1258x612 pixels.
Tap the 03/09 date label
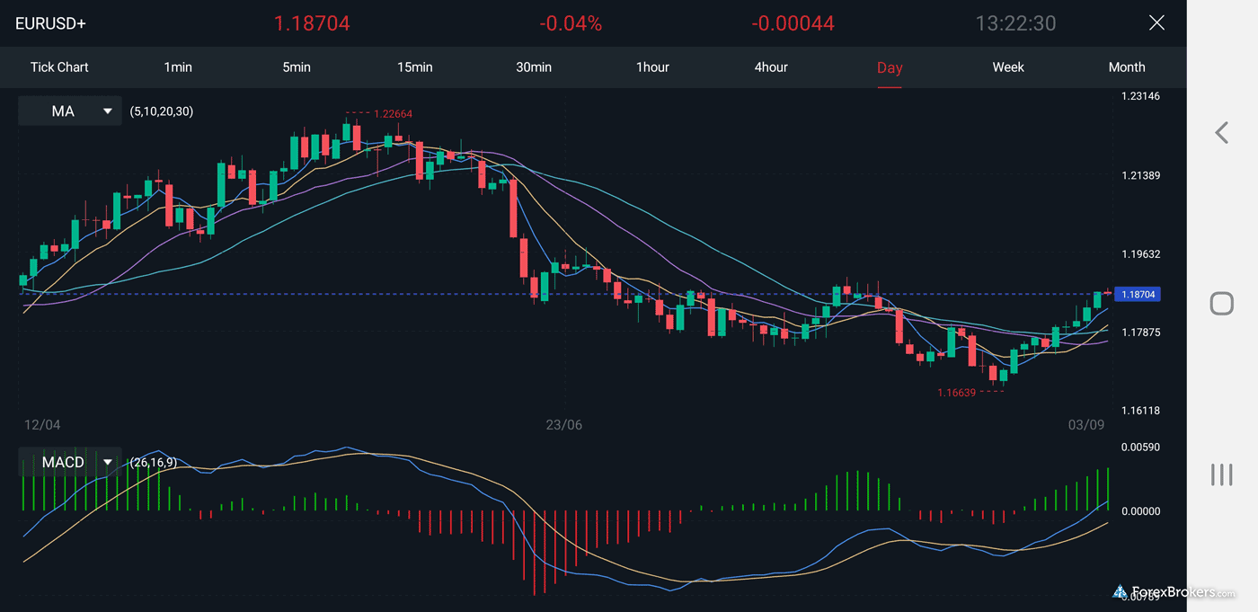pos(1085,424)
